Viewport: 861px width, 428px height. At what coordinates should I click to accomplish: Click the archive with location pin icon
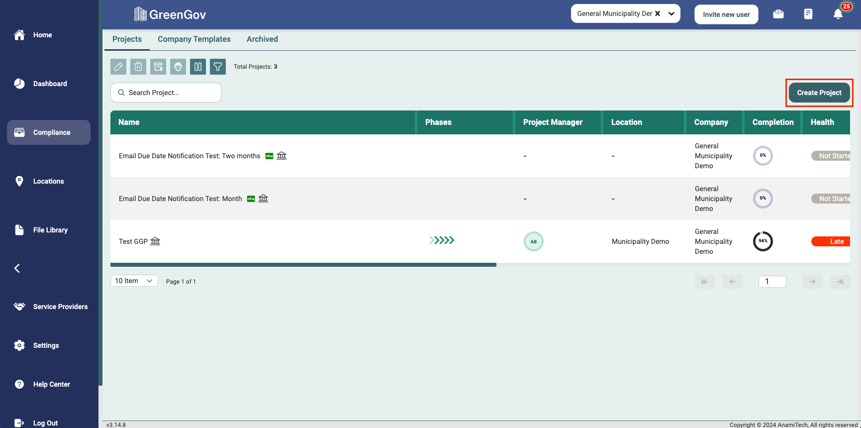coord(158,67)
